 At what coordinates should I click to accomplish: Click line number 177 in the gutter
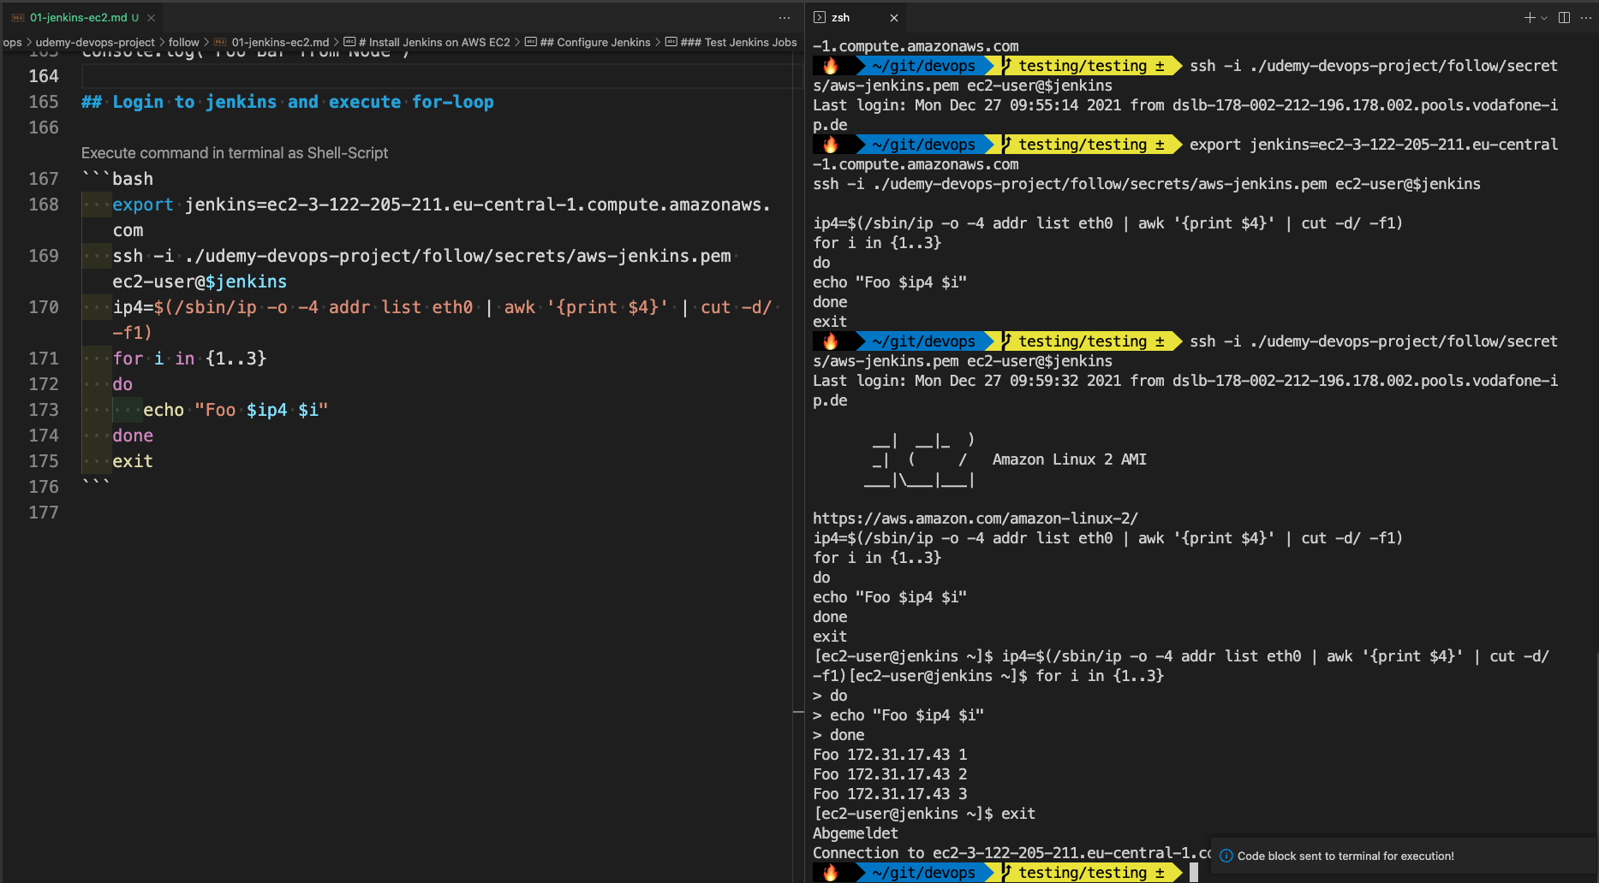[x=44, y=513]
